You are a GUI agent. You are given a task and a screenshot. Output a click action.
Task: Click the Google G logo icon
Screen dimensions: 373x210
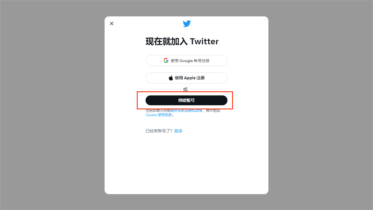click(x=166, y=60)
